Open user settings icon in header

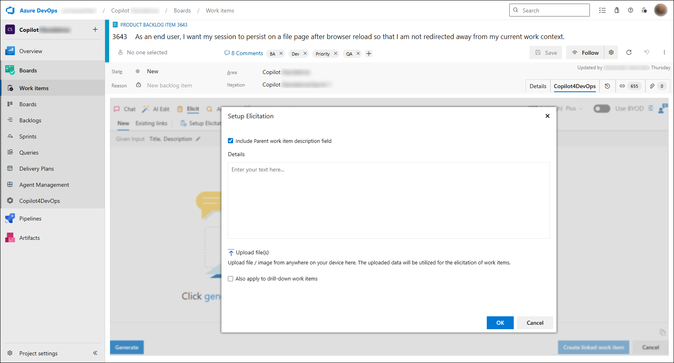[x=644, y=10]
